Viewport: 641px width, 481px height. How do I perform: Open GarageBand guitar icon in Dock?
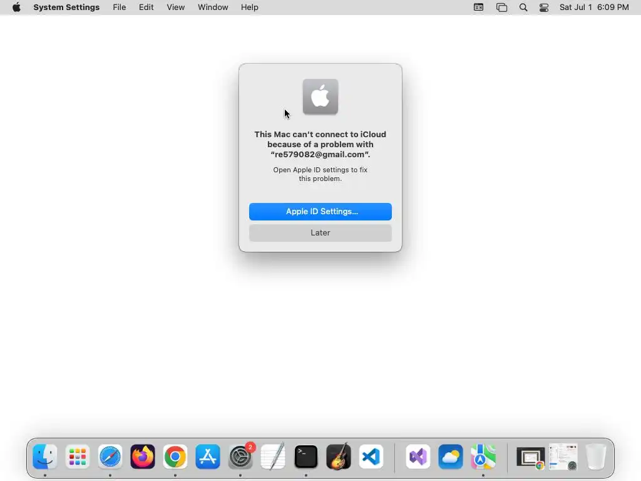[339, 457]
